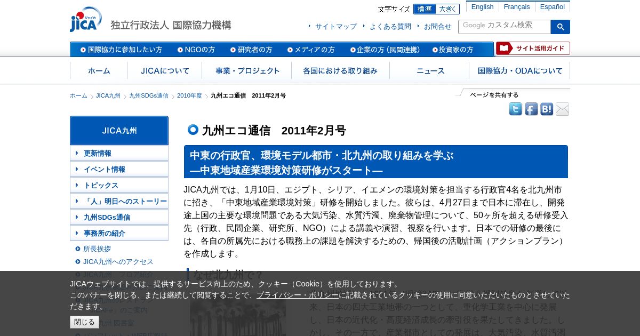Open プライバシー・ポリシー link in cookie banner
Image resolution: width=640 pixels, height=336 pixels.
click(x=298, y=295)
